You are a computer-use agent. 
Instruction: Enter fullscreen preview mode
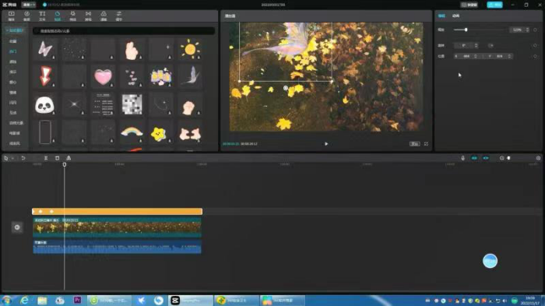pos(426,143)
